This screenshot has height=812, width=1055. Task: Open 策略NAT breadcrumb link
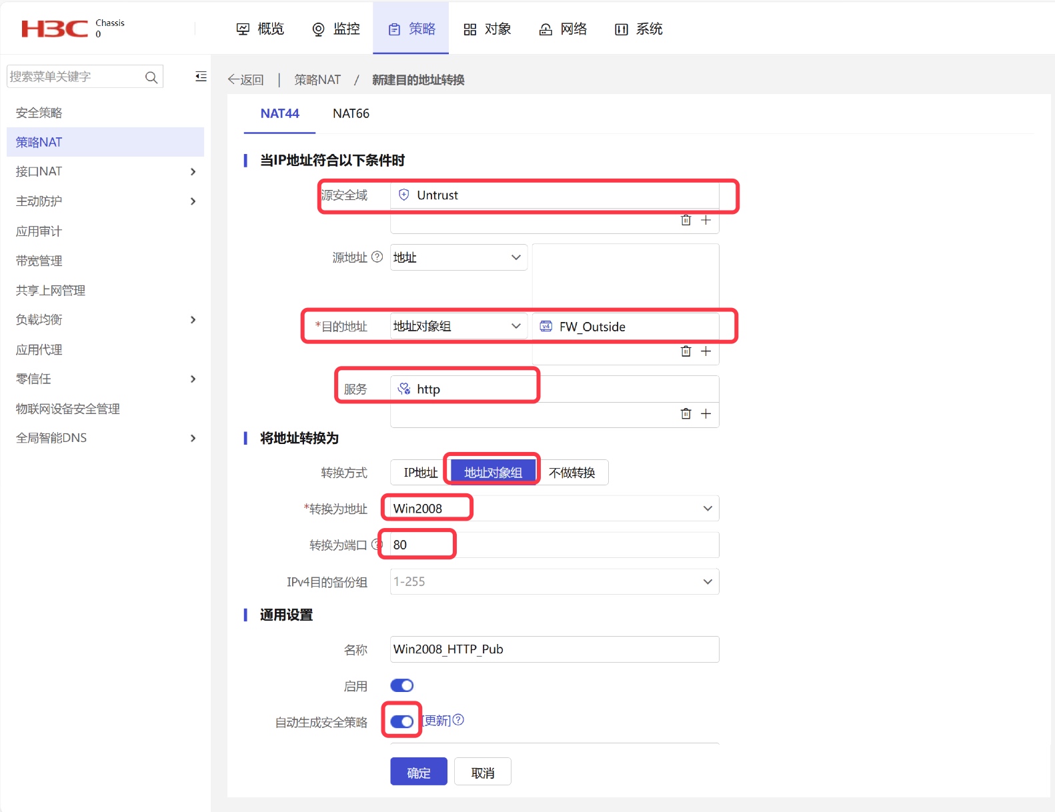pyautogui.click(x=317, y=80)
